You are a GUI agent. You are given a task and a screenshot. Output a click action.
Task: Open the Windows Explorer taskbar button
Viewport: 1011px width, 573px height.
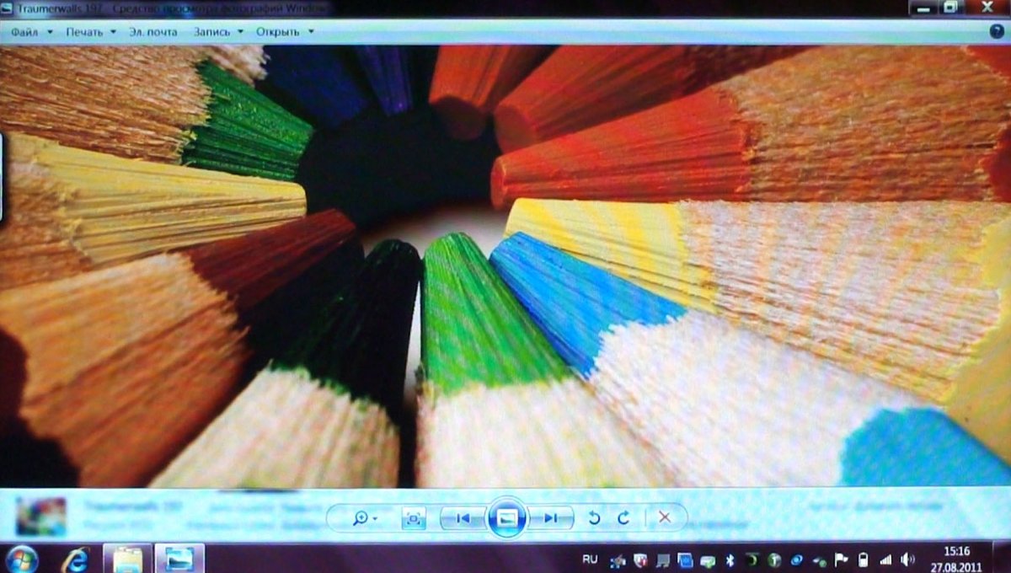(x=128, y=559)
